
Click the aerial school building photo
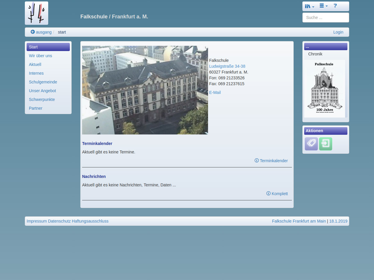pos(145,90)
